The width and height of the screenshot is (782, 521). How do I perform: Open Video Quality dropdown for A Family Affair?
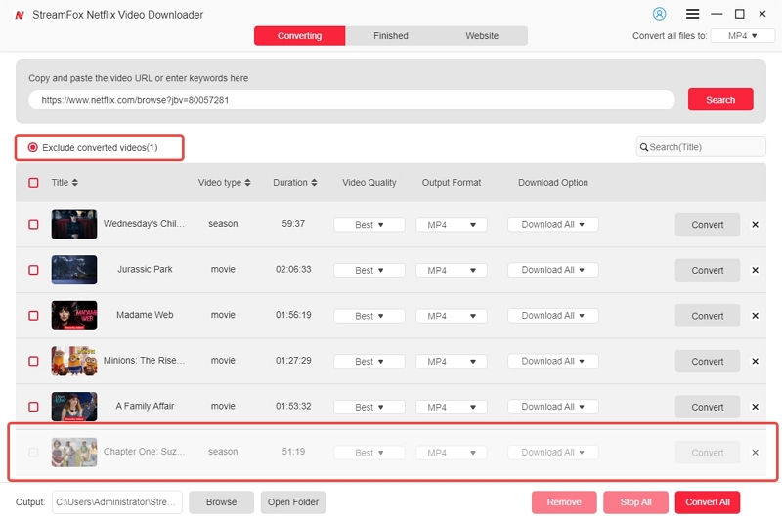pyautogui.click(x=369, y=407)
